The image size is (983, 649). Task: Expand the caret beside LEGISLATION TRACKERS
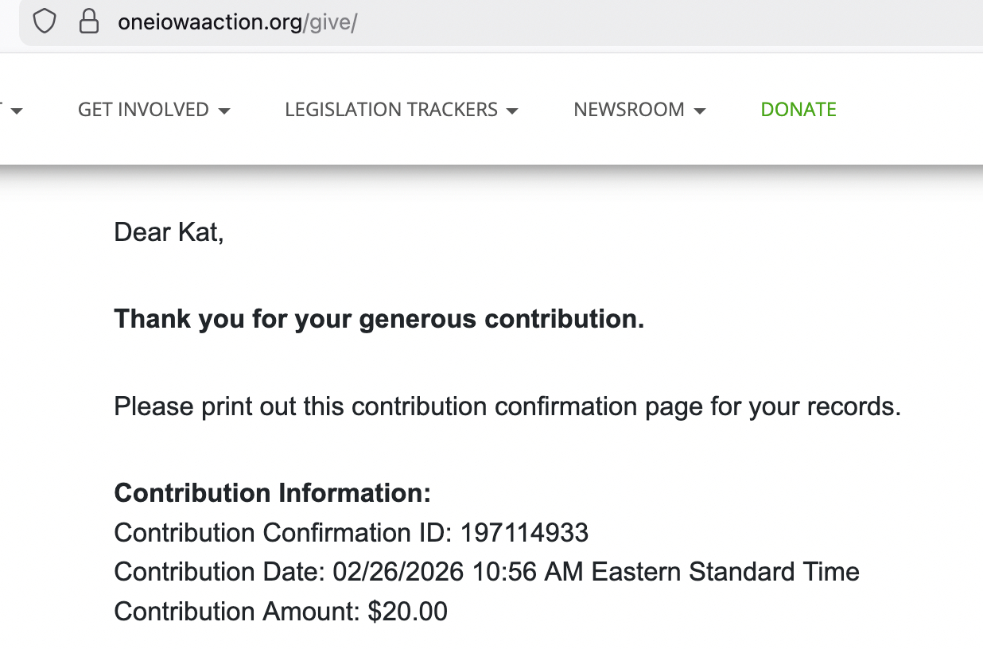(512, 111)
